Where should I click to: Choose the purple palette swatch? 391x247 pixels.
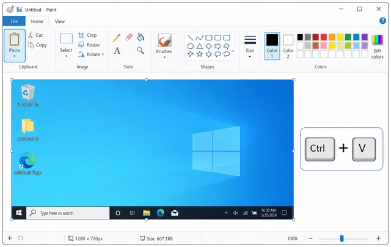coord(364,37)
